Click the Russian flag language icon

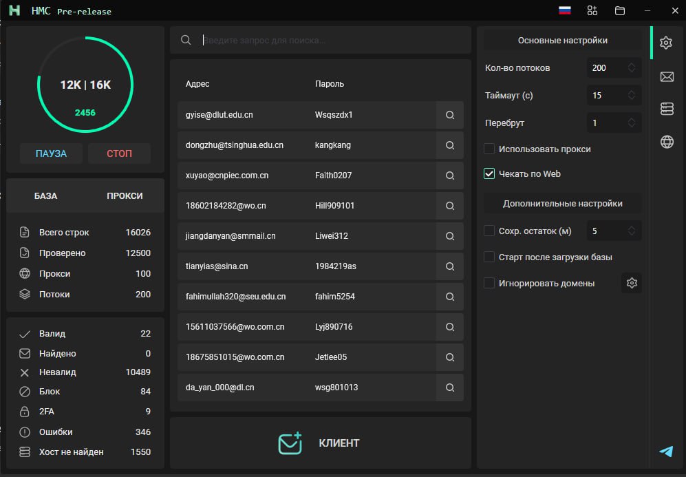[565, 10]
